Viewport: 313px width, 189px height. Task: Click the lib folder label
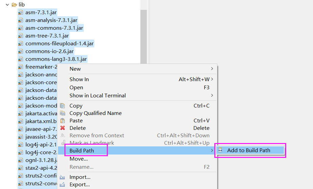(x=22, y=5)
